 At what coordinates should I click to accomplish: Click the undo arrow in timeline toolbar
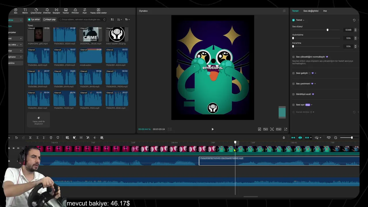point(16,138)
